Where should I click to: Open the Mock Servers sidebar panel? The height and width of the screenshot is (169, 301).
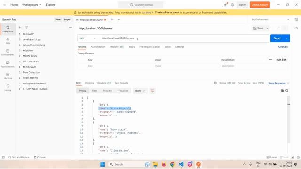pos(8,64)
